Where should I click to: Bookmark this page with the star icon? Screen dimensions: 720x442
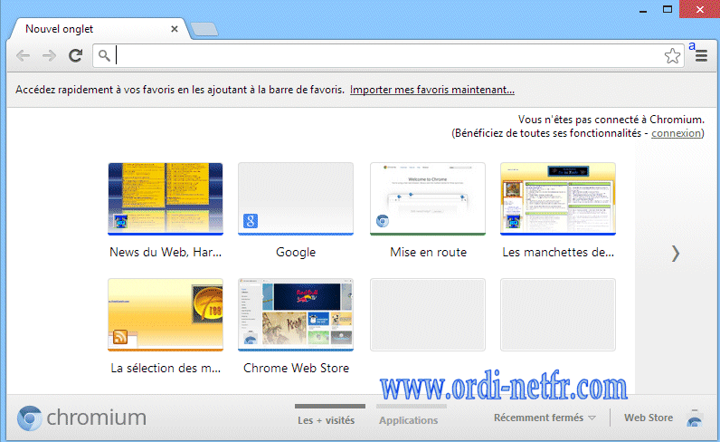[672, 56]
